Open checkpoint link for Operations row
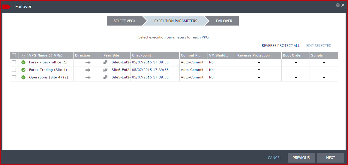 coord(150,77)
